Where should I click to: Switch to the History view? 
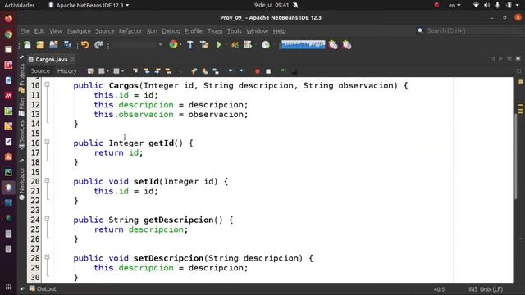[x=67, y=71]
